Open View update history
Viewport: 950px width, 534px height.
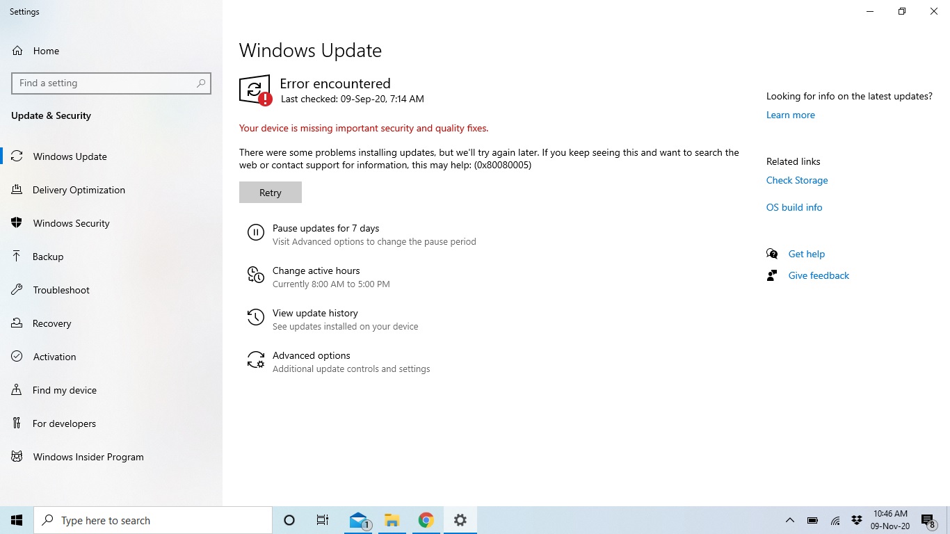click(315, 313)
